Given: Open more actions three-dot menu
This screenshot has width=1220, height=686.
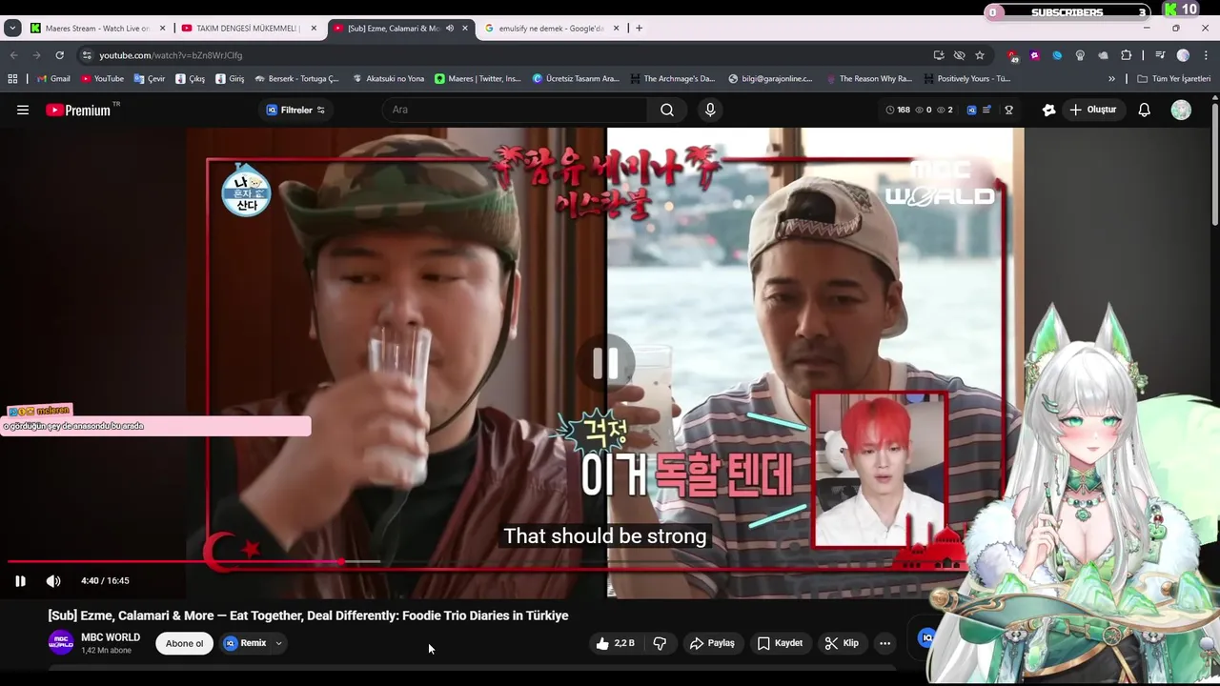Looking at the screenshot, I should (x=884, y=643).
